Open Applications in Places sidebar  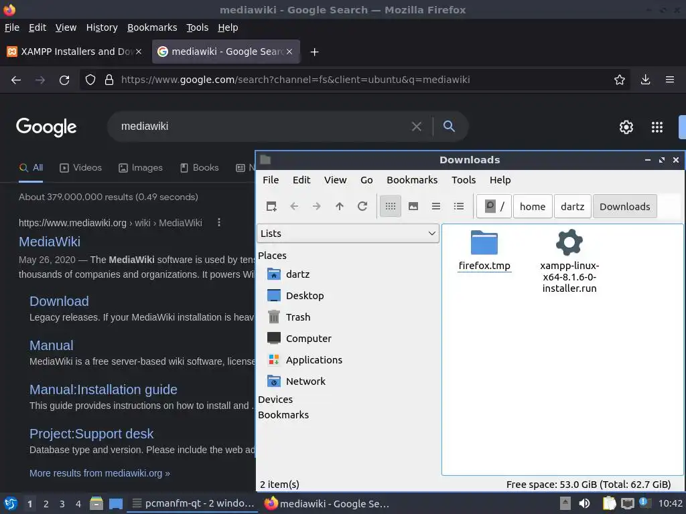[x=305, y=360]
